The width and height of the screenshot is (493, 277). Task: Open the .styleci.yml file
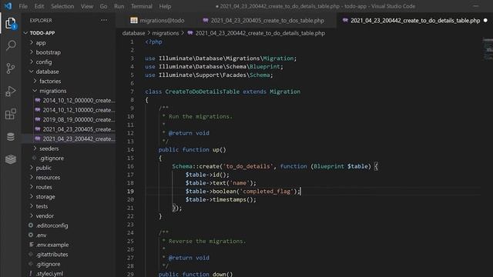49,274
